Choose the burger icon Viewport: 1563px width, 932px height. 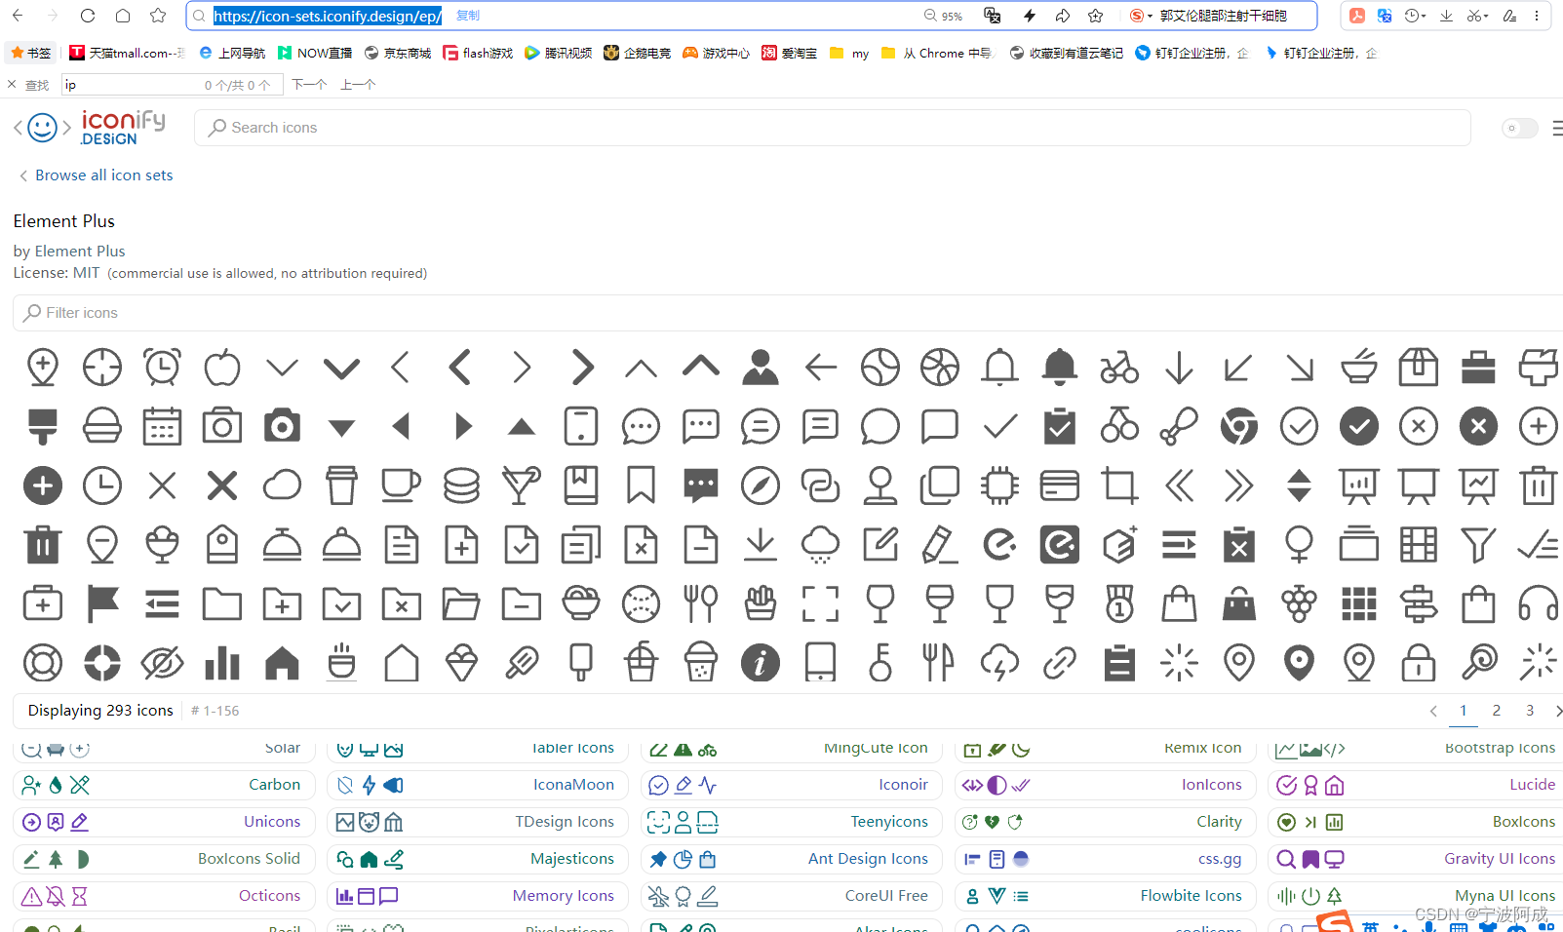coord(102,427)
